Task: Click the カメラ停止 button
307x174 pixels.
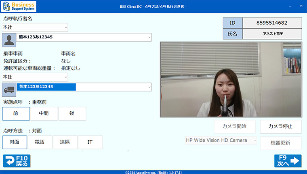Action: (x=280, y=126)
